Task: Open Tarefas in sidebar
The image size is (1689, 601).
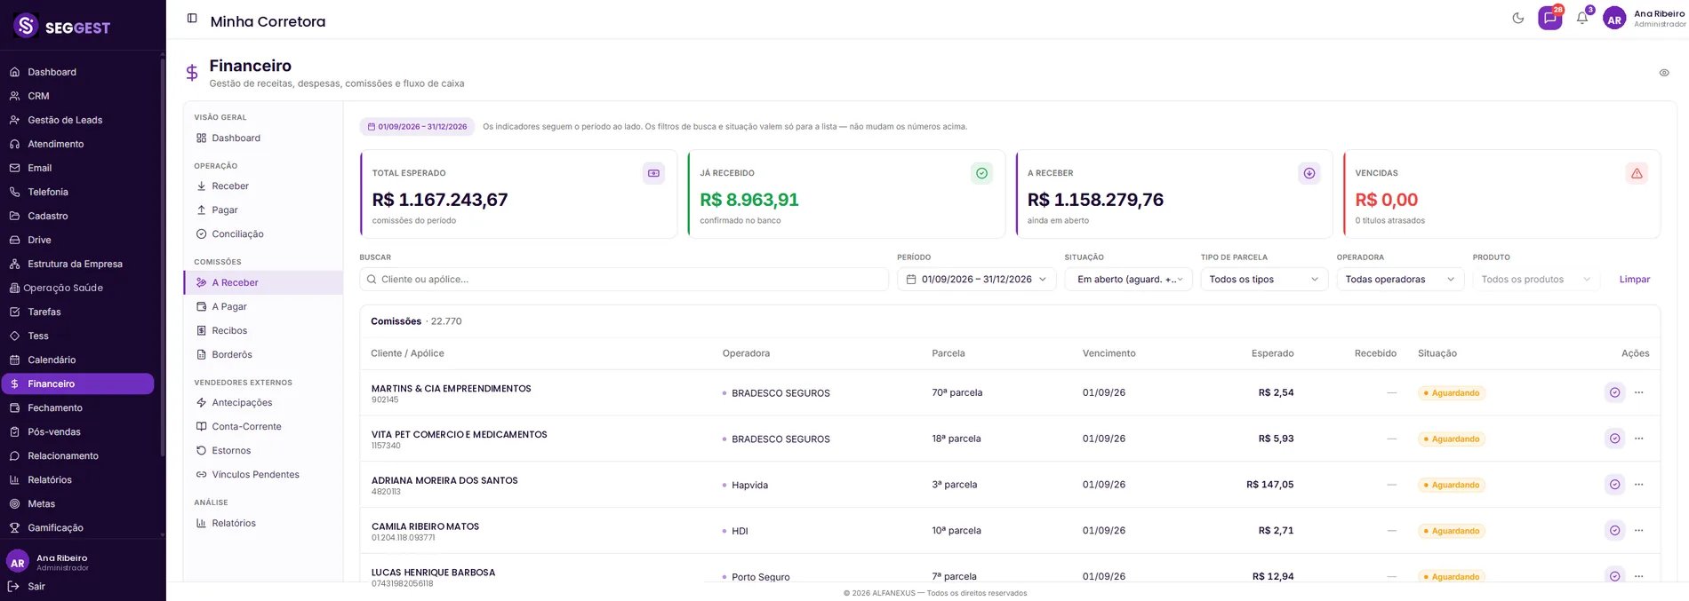Action: [x=78, y=312]
